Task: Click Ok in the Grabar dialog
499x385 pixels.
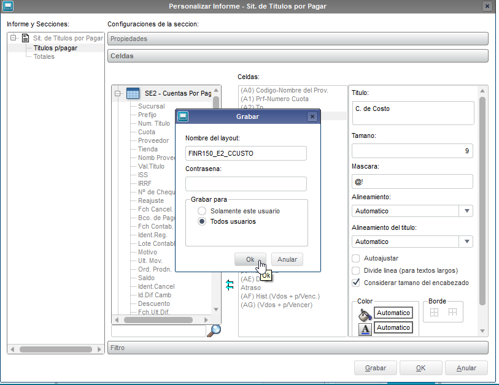Action: click(x=250, y=259)
